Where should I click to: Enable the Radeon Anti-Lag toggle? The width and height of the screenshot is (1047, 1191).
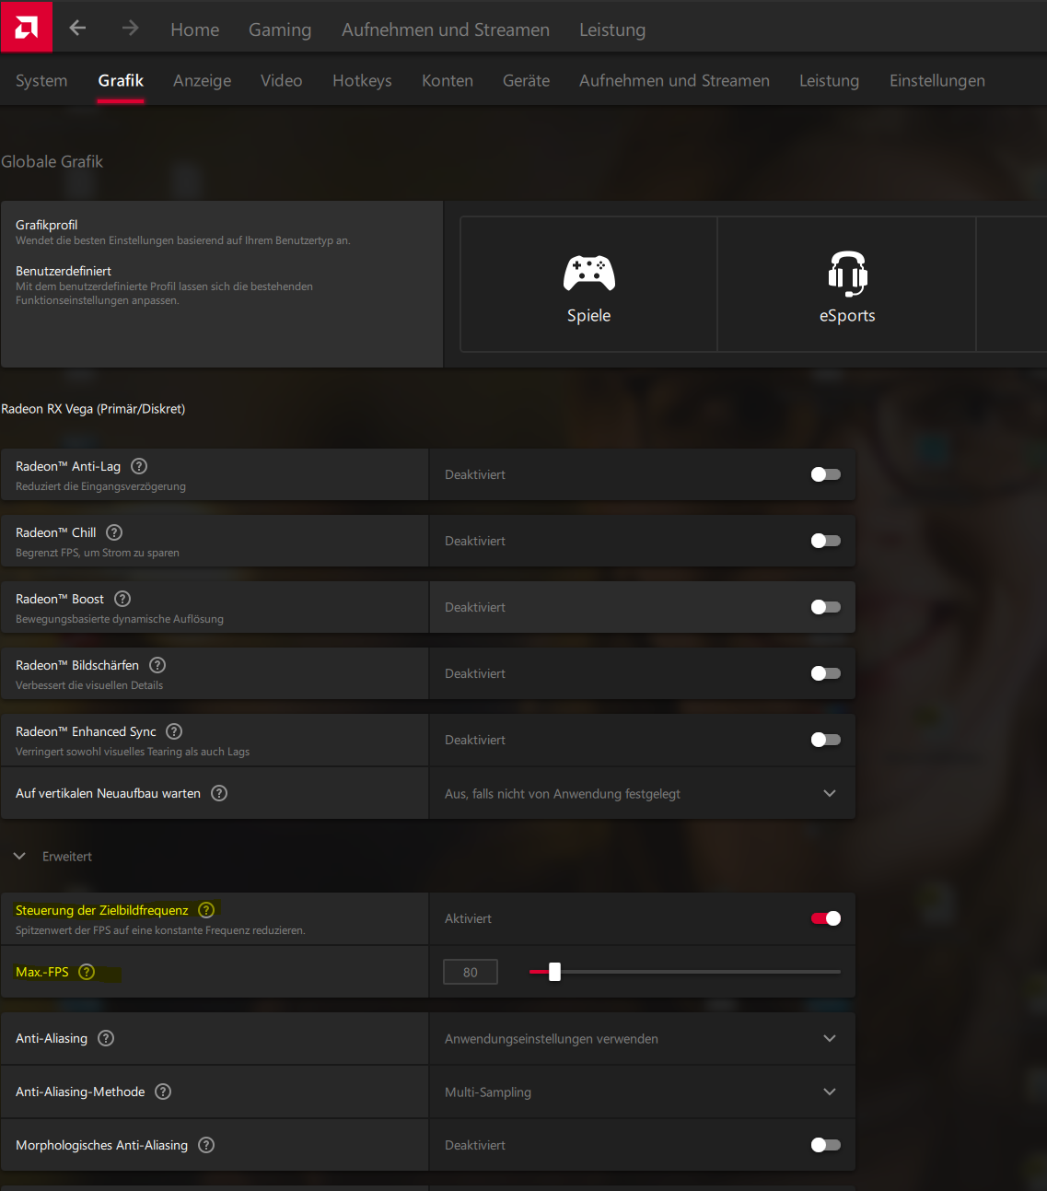[x=825, y=473]
